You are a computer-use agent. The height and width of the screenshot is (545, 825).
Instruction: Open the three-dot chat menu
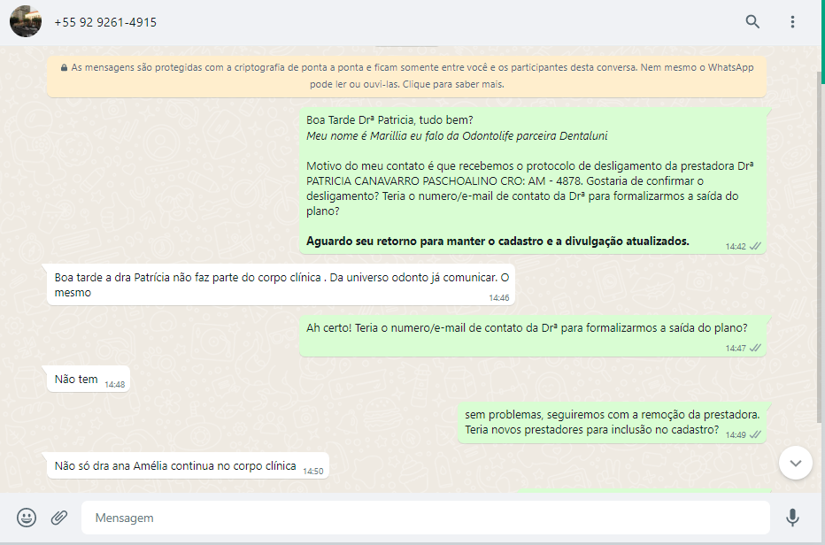pyautogui.click(x=792, y=21)
